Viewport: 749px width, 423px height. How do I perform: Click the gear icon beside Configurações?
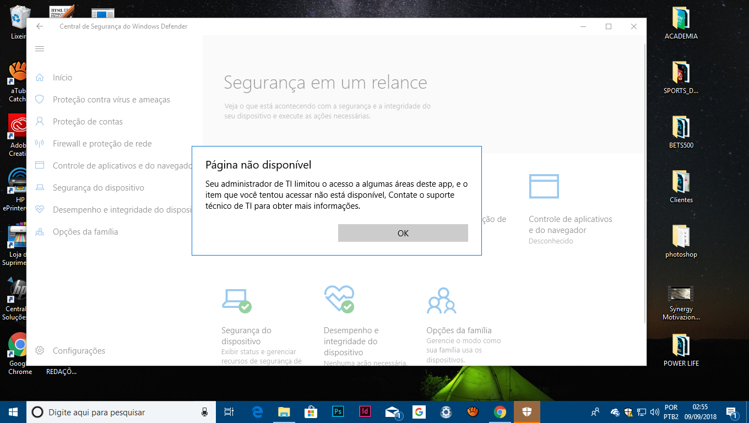[40, 350]
